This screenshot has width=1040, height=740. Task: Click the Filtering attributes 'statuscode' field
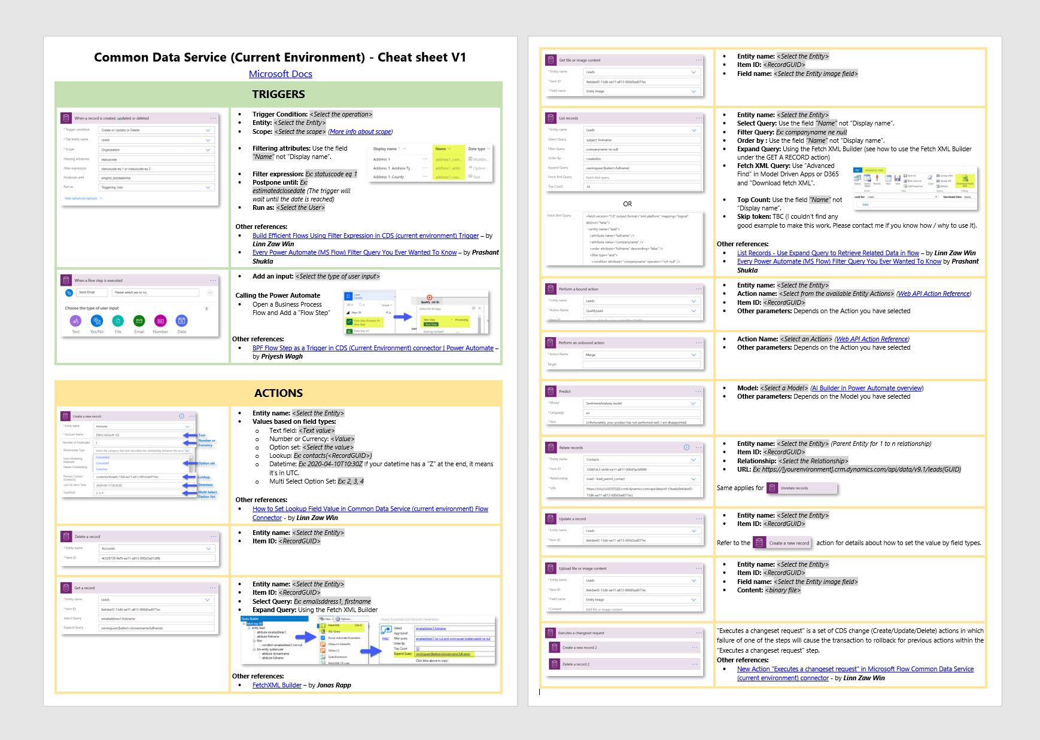156,160
